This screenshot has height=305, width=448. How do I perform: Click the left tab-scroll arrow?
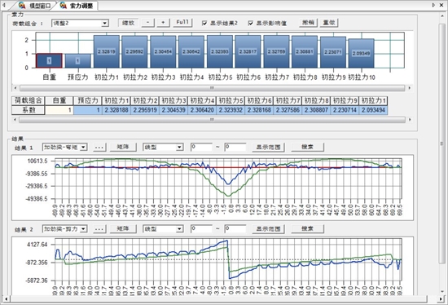(x=4, y=5)
